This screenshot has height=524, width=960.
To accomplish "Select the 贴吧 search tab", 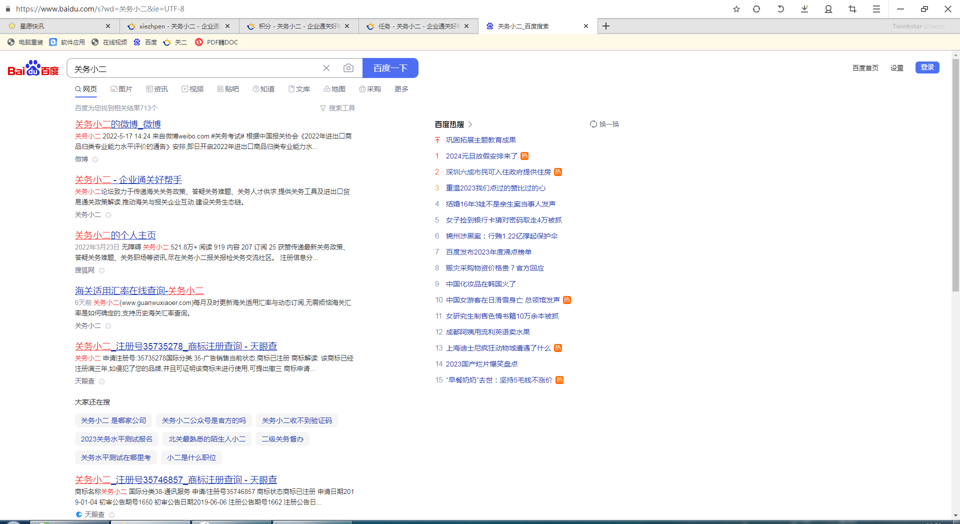I will click(228, 89).
